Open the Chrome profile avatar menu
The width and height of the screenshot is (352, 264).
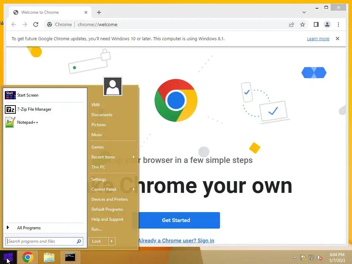(x=327, y=24)
